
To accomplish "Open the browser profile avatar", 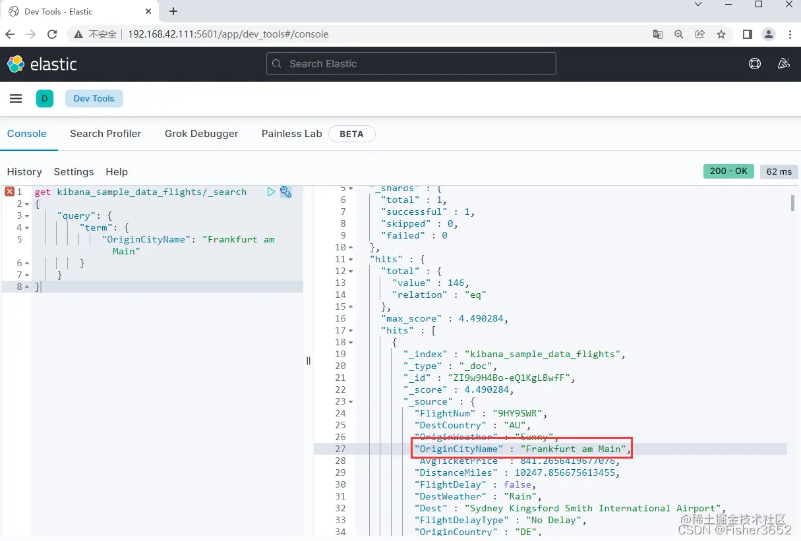I will (768, 34).
